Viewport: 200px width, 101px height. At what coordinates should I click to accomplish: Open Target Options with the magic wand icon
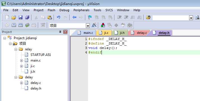[x=94, y=25]
